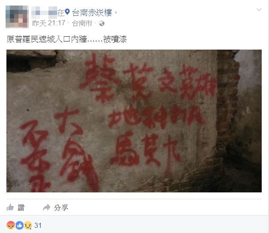Click the 在 text before the location
The height and width of the screenshot is (233, 269).
click(61, 13)
